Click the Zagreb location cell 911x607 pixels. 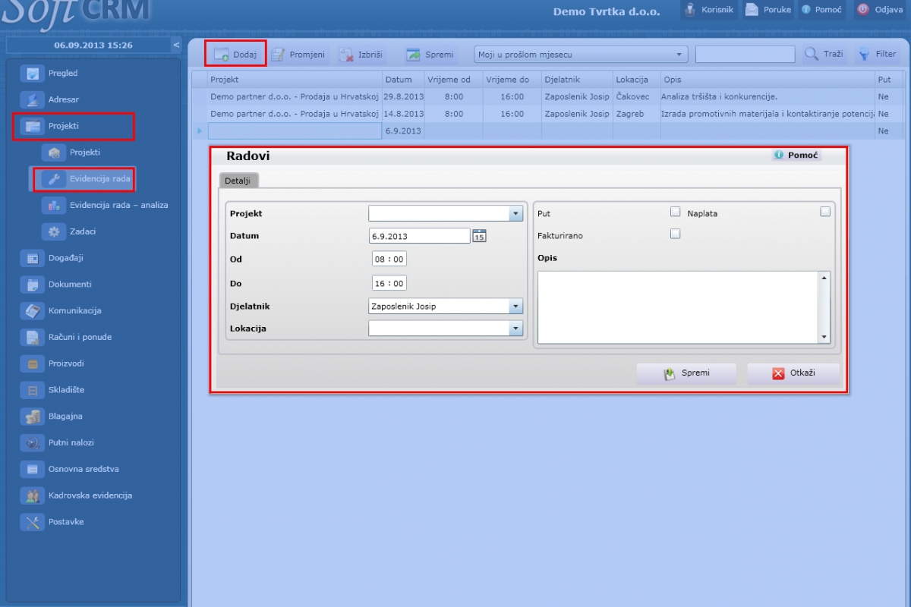[x=636, y=114]
